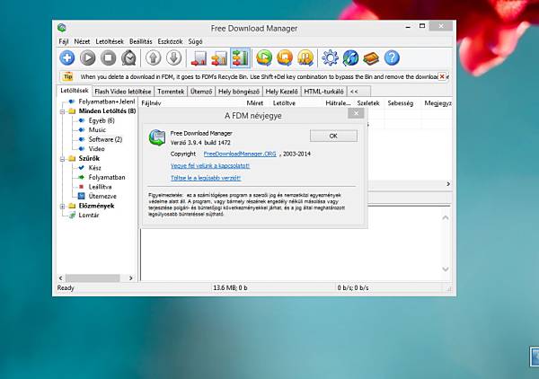Switch to the HTML-turkáló tab
The image size is (539, 379).
point(323,92)
